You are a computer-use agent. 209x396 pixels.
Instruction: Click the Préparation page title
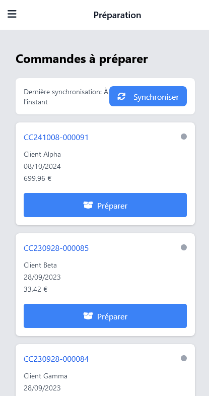[117, 15]
